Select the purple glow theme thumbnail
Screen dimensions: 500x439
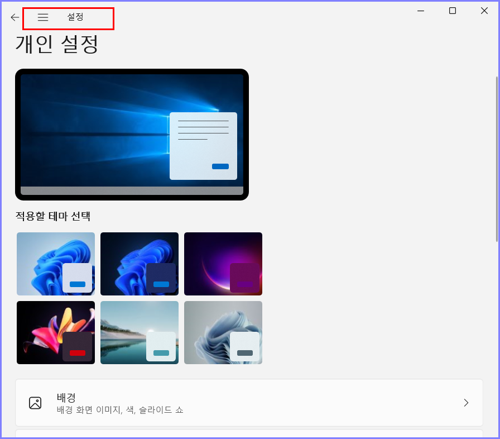[x=223, y=264]
